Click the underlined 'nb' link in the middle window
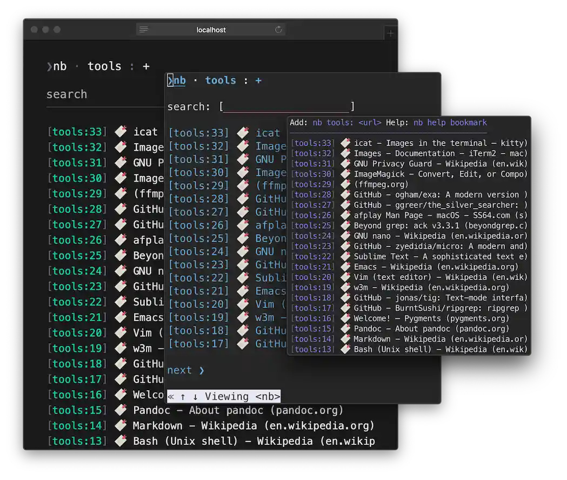This screenshot has width=567, height=480. coord(179,81)
